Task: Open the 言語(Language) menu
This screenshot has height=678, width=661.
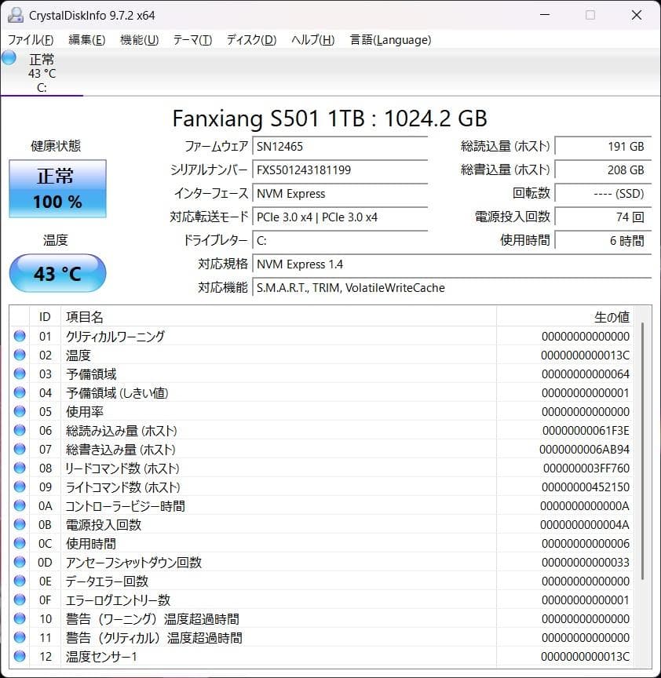Action: tap(390, 40)
